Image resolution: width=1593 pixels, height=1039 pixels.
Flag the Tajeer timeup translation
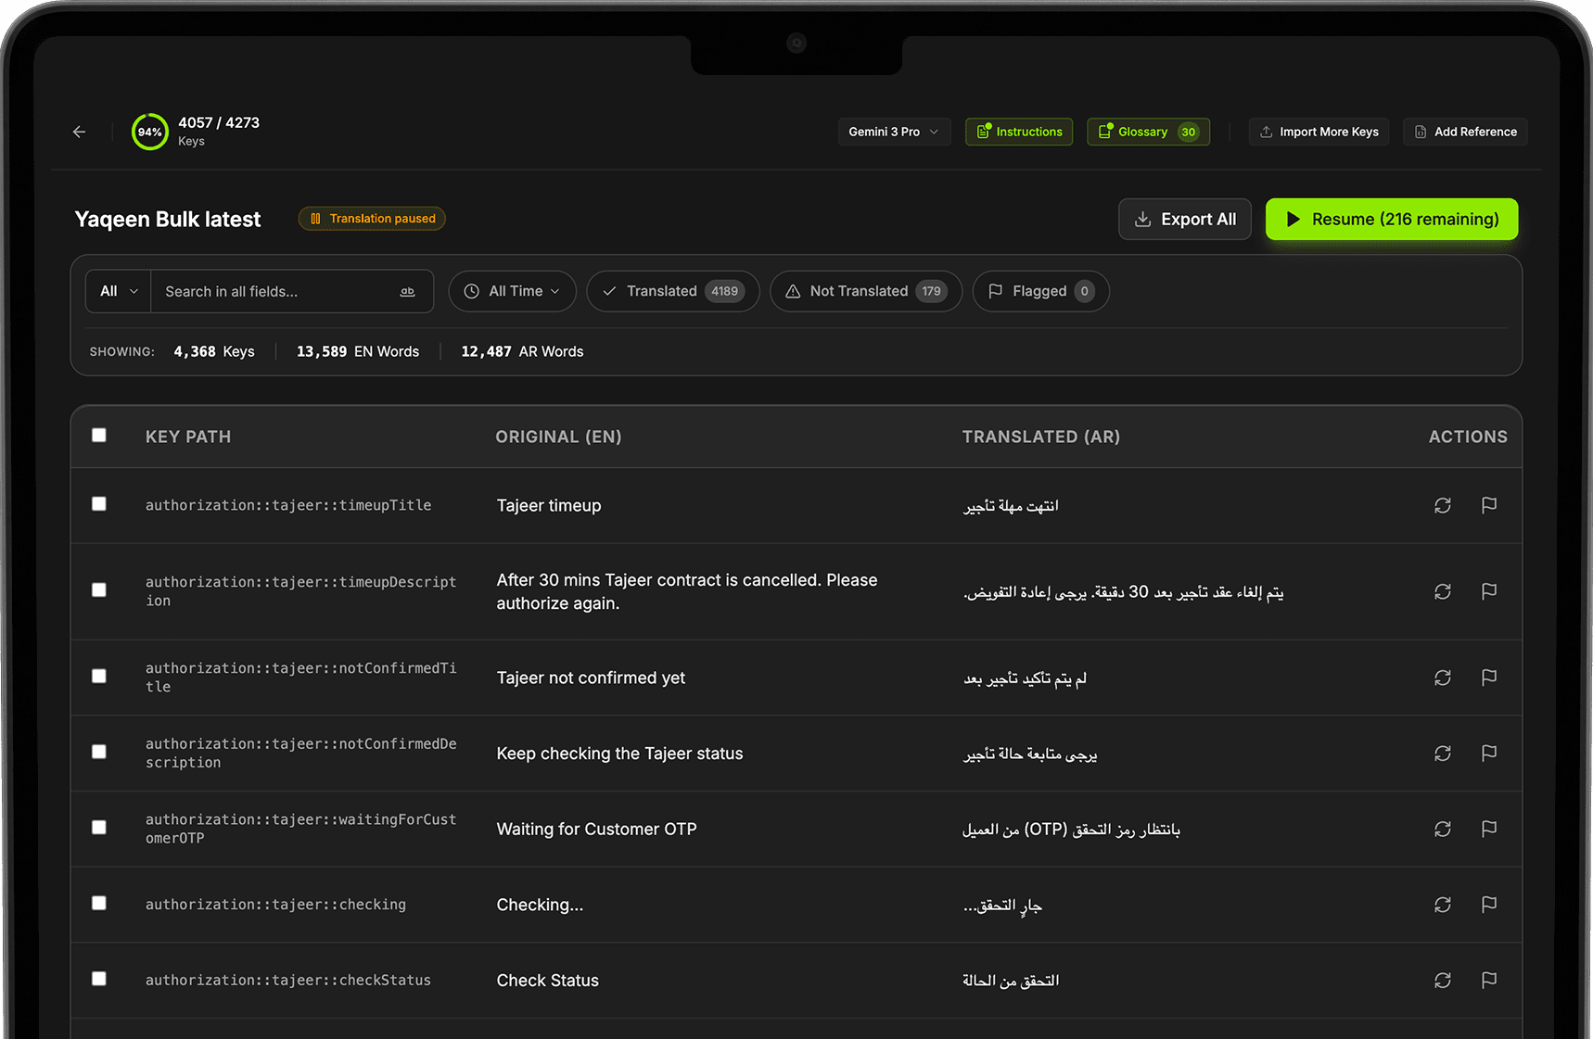click(1488, 505)
